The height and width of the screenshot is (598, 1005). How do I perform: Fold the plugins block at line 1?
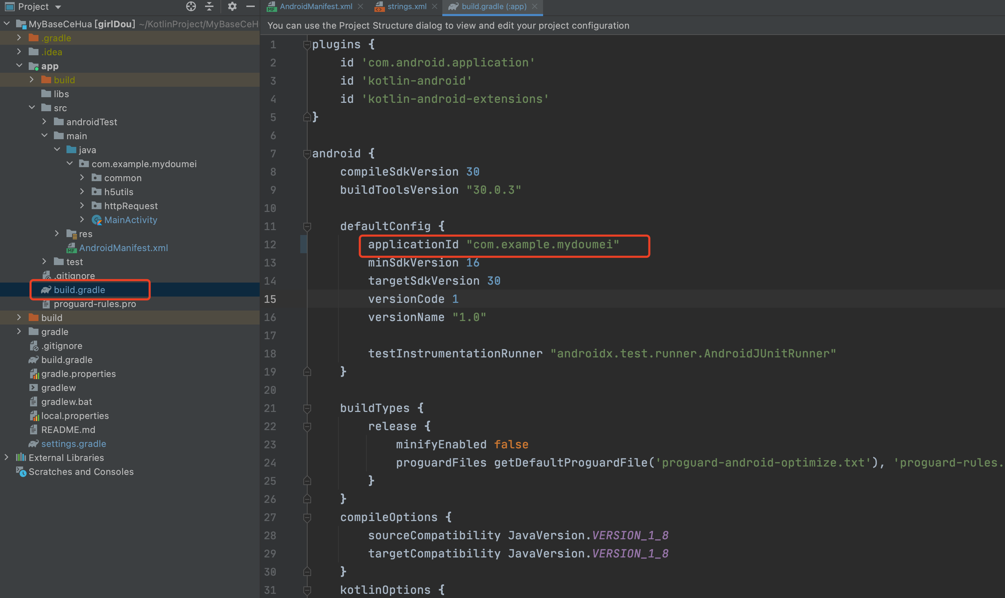pyautogui.click(x=307, y=44)
